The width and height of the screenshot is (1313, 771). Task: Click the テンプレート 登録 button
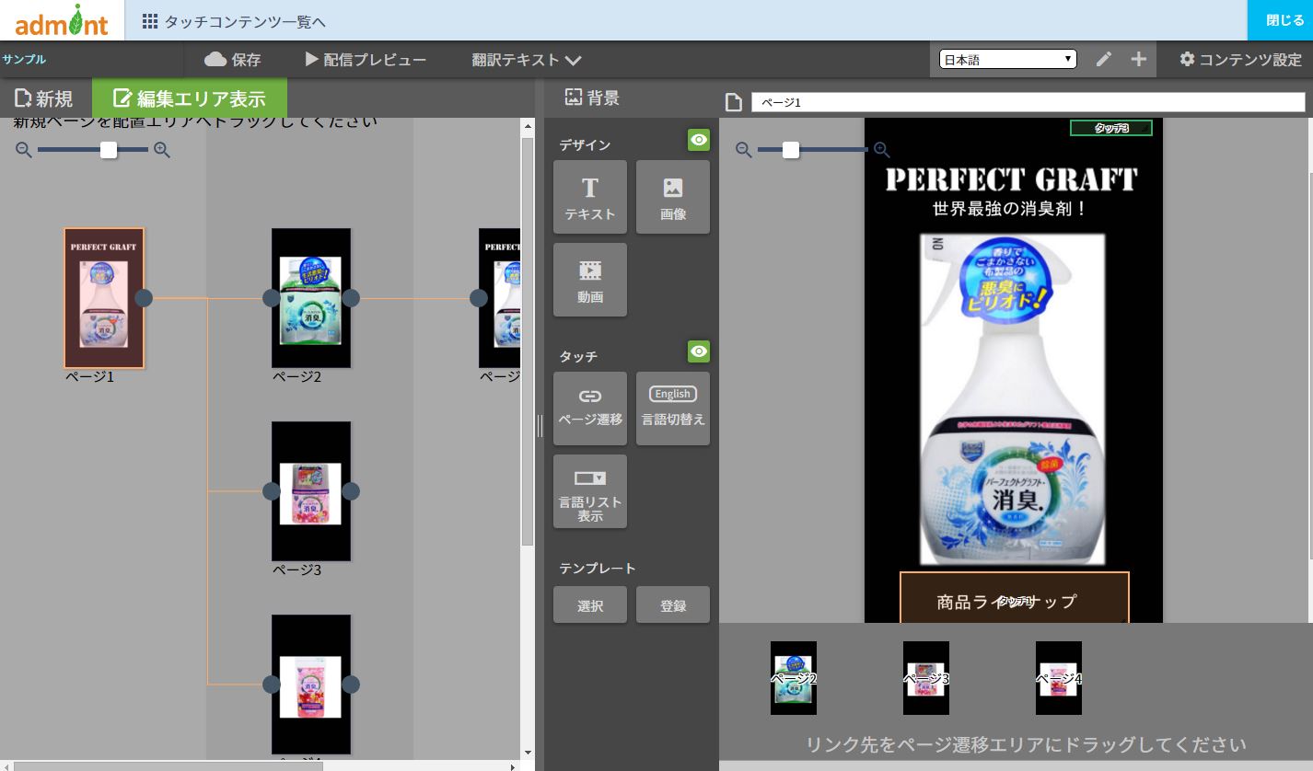[x=673, y=605]
